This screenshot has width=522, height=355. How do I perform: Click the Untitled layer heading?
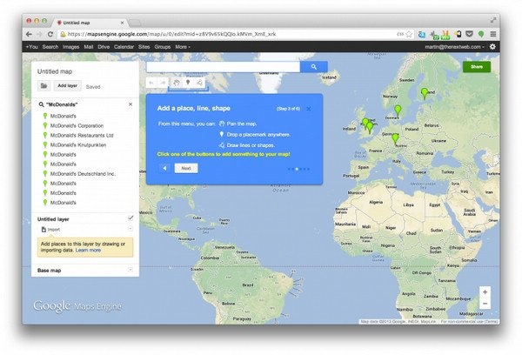coord(53,219)
